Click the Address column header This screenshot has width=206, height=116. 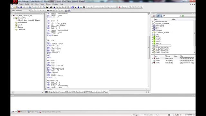pos(167,56)
